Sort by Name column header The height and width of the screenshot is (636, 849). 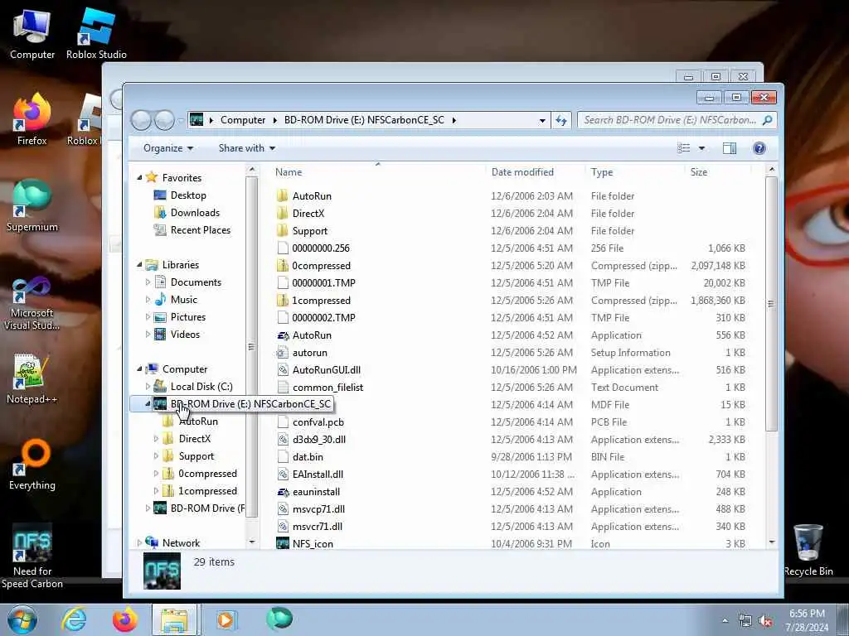pos(289,172)
